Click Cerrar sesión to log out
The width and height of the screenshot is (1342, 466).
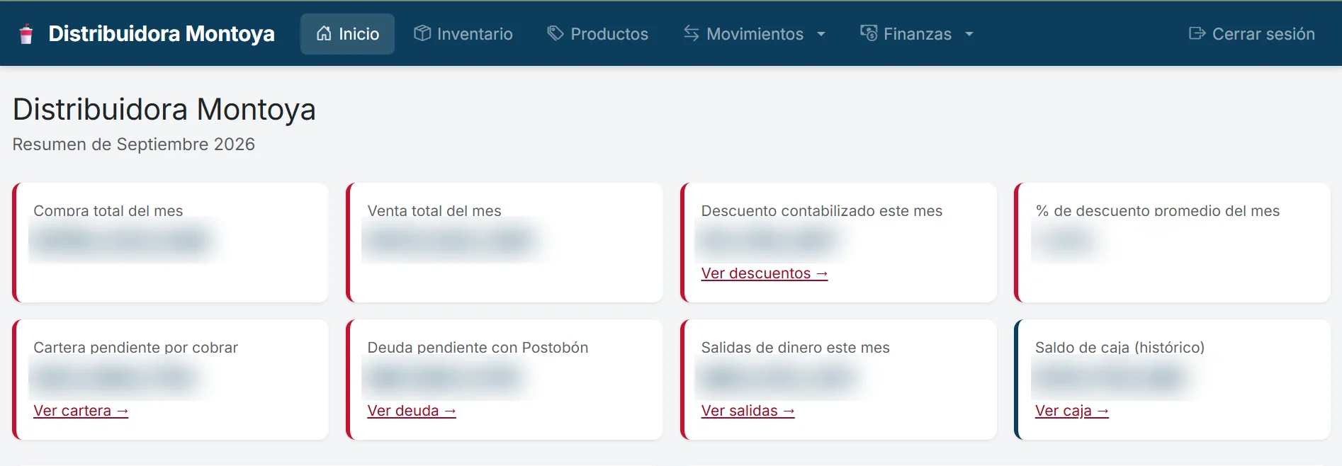(x=1252, y=34)
